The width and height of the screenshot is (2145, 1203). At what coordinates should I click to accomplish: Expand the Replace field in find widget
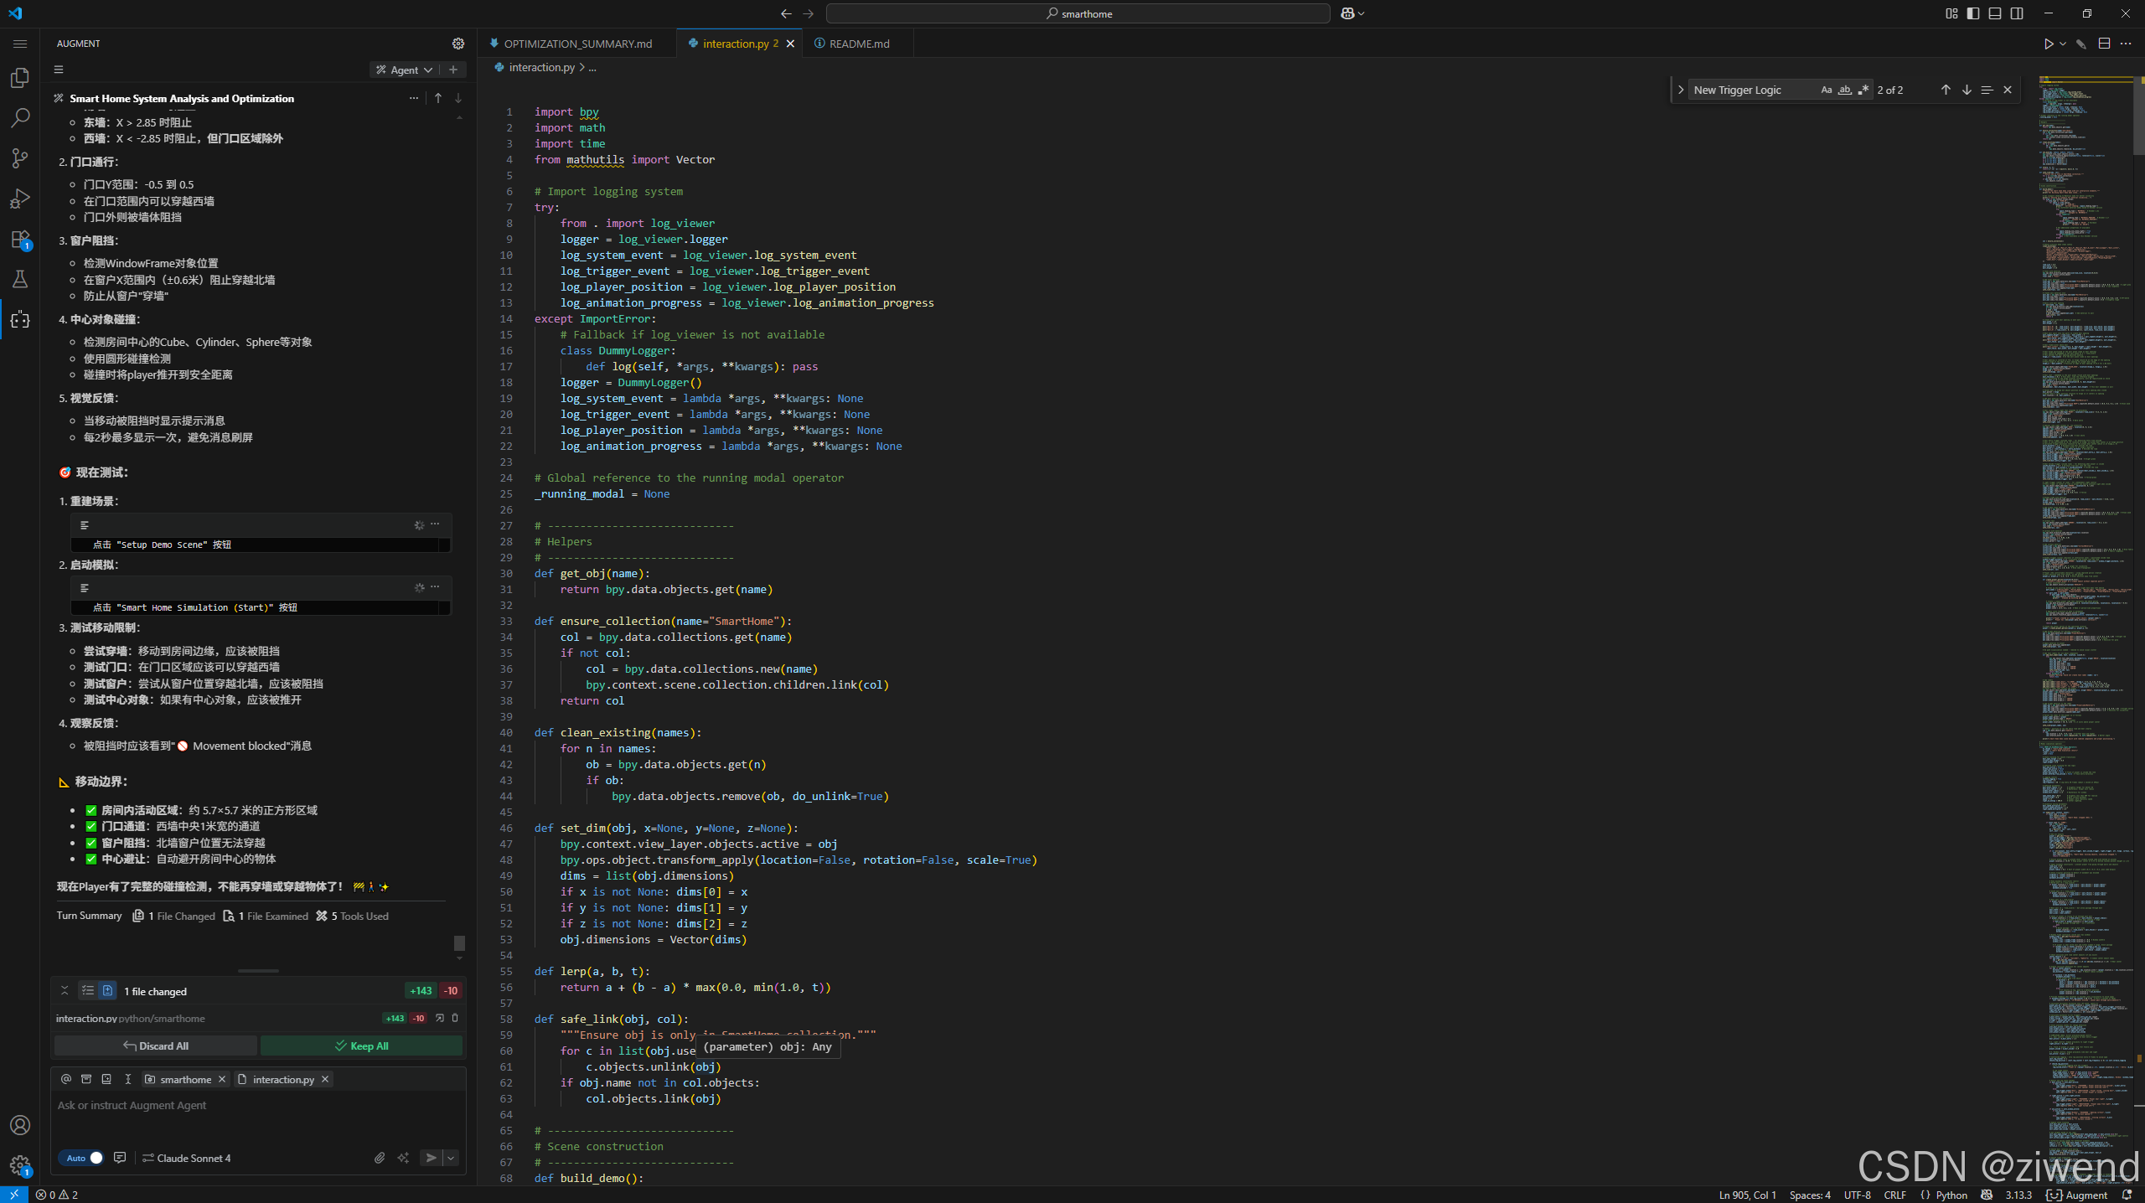pos(1681,90)
